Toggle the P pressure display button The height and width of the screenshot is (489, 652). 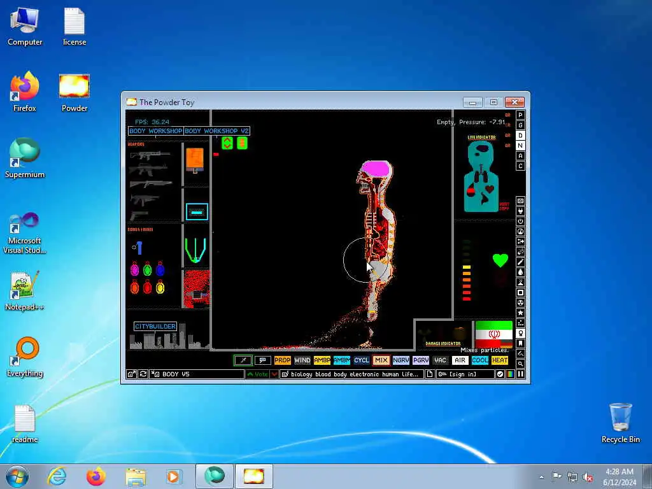(x=520, y=115)
